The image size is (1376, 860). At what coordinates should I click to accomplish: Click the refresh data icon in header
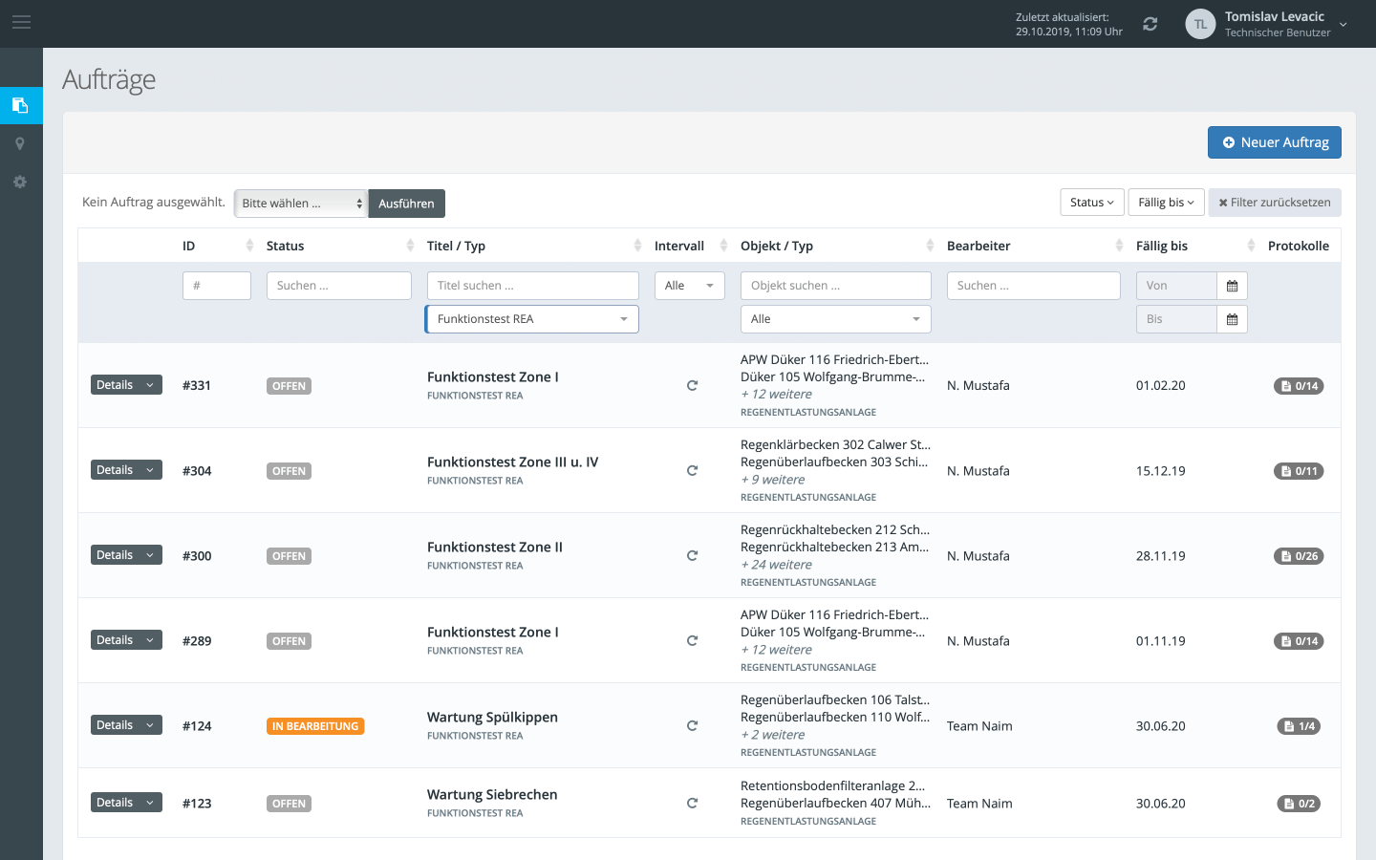[x=1150, y=24]
